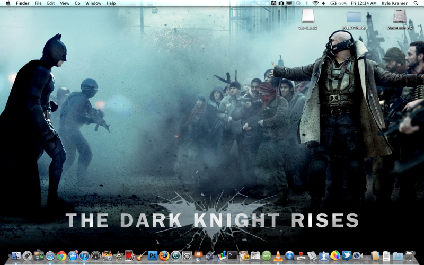Open the battery status menu
This screenshot has height=265, width=424.
(x=339, y=3)
